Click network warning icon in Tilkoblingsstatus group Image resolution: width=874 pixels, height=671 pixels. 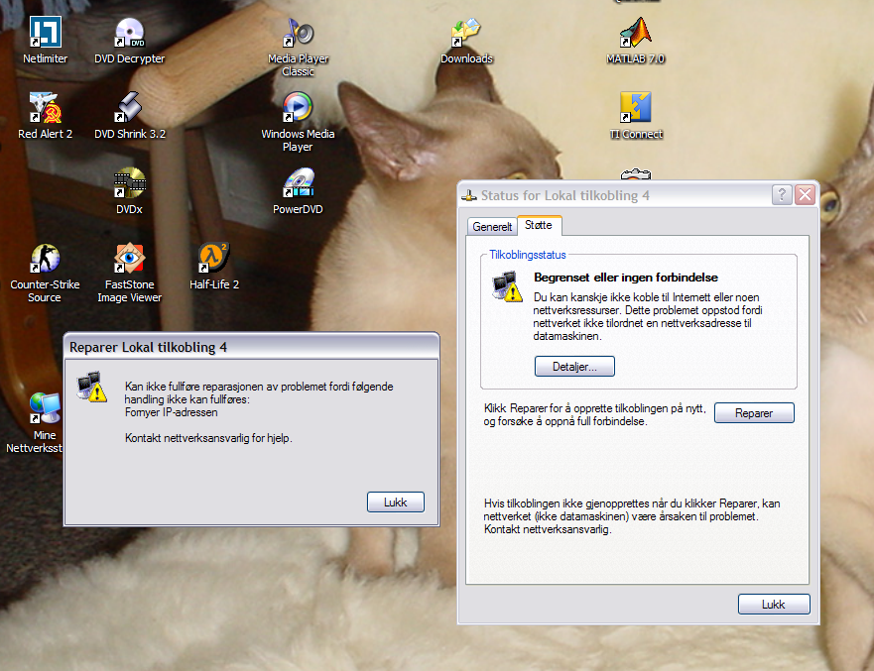[507, 286]
